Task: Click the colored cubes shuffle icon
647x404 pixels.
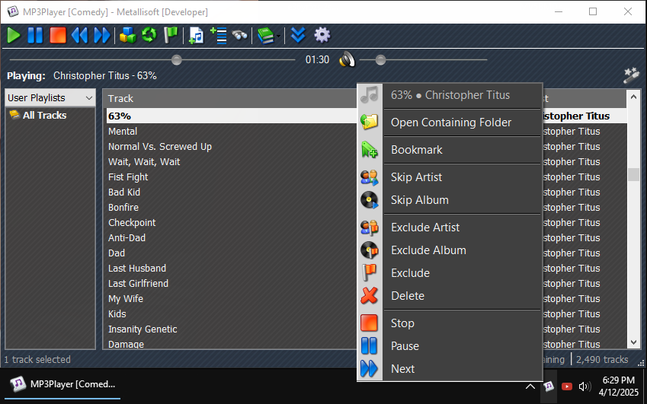Action: (128, 35)
